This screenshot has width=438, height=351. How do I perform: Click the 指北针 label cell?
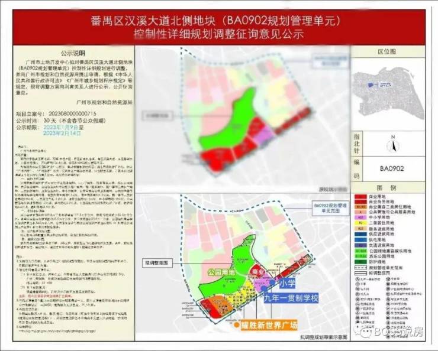pos(357,144)
